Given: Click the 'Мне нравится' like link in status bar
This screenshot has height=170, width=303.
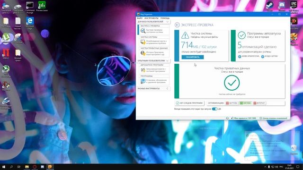Looking at the screenshot, I should 244,118.
